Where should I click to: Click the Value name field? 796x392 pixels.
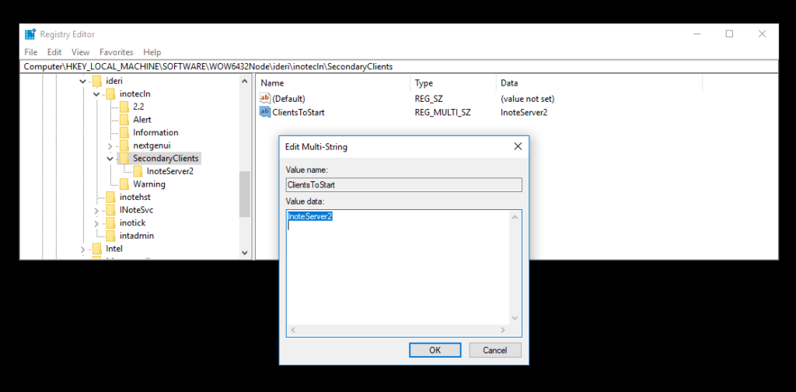(404, 185)
